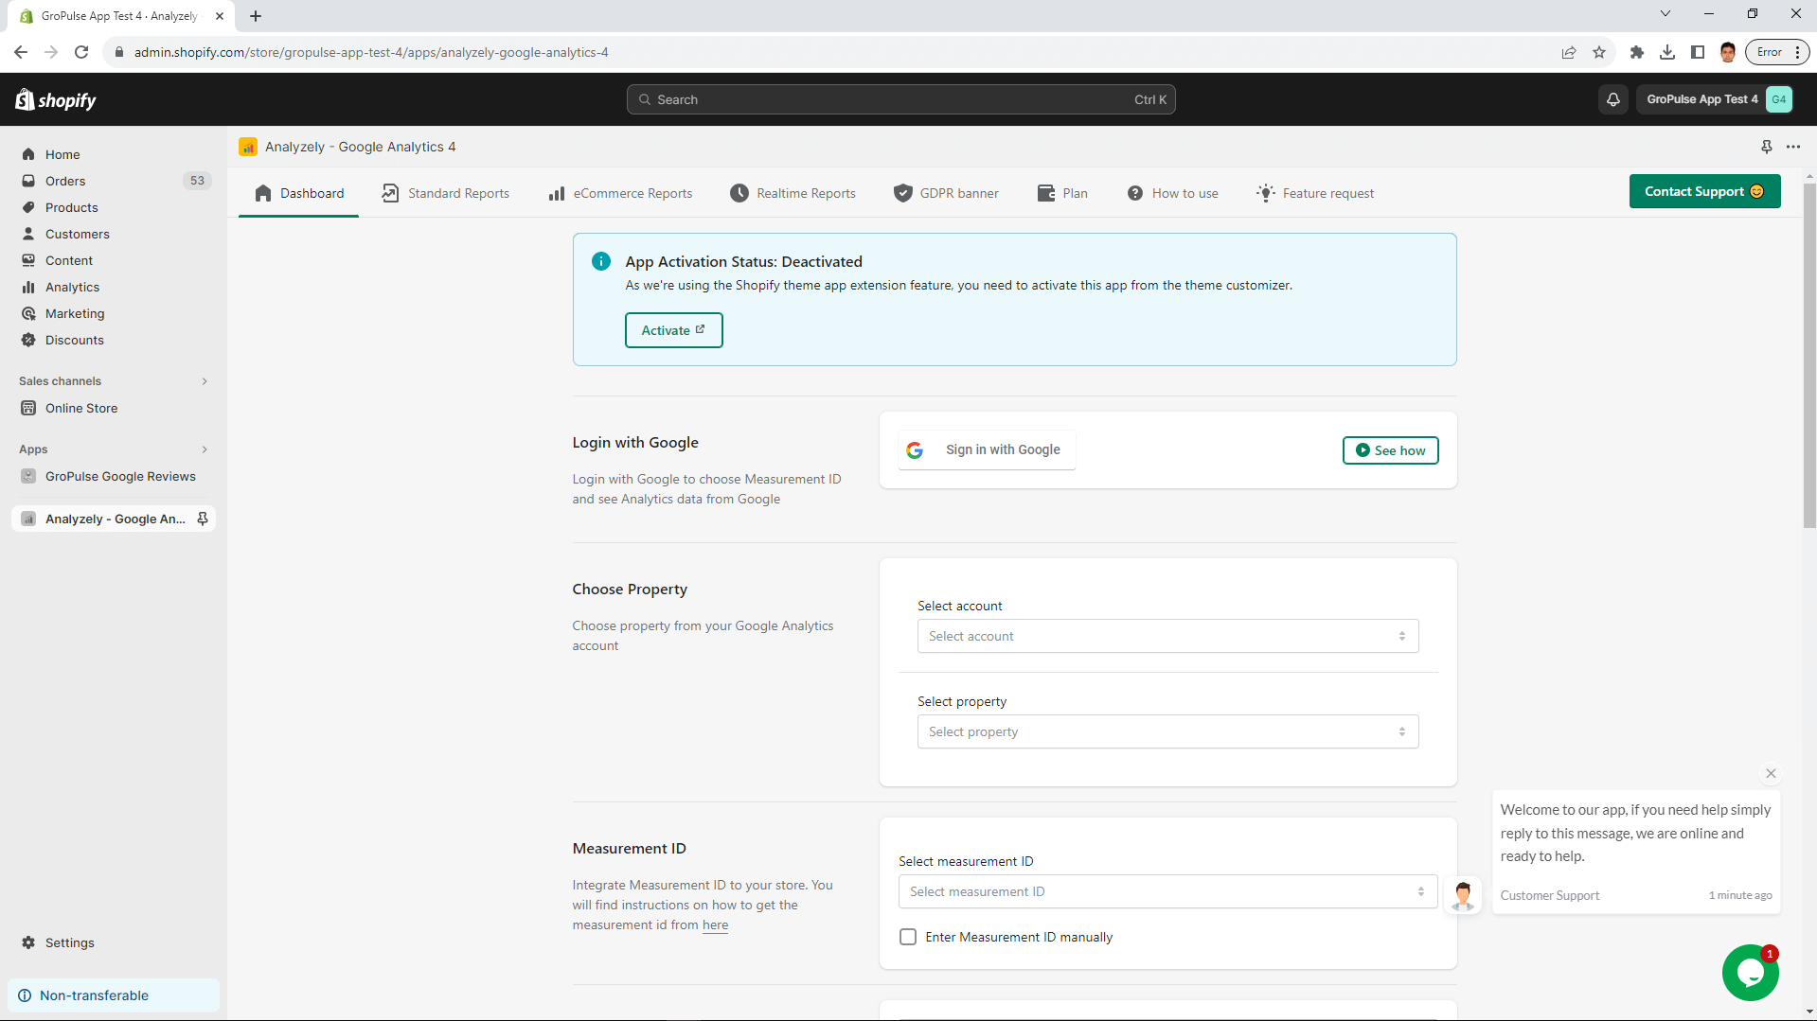
Task: Open browser downloads icon
Action: click(x=1666, y=52)
